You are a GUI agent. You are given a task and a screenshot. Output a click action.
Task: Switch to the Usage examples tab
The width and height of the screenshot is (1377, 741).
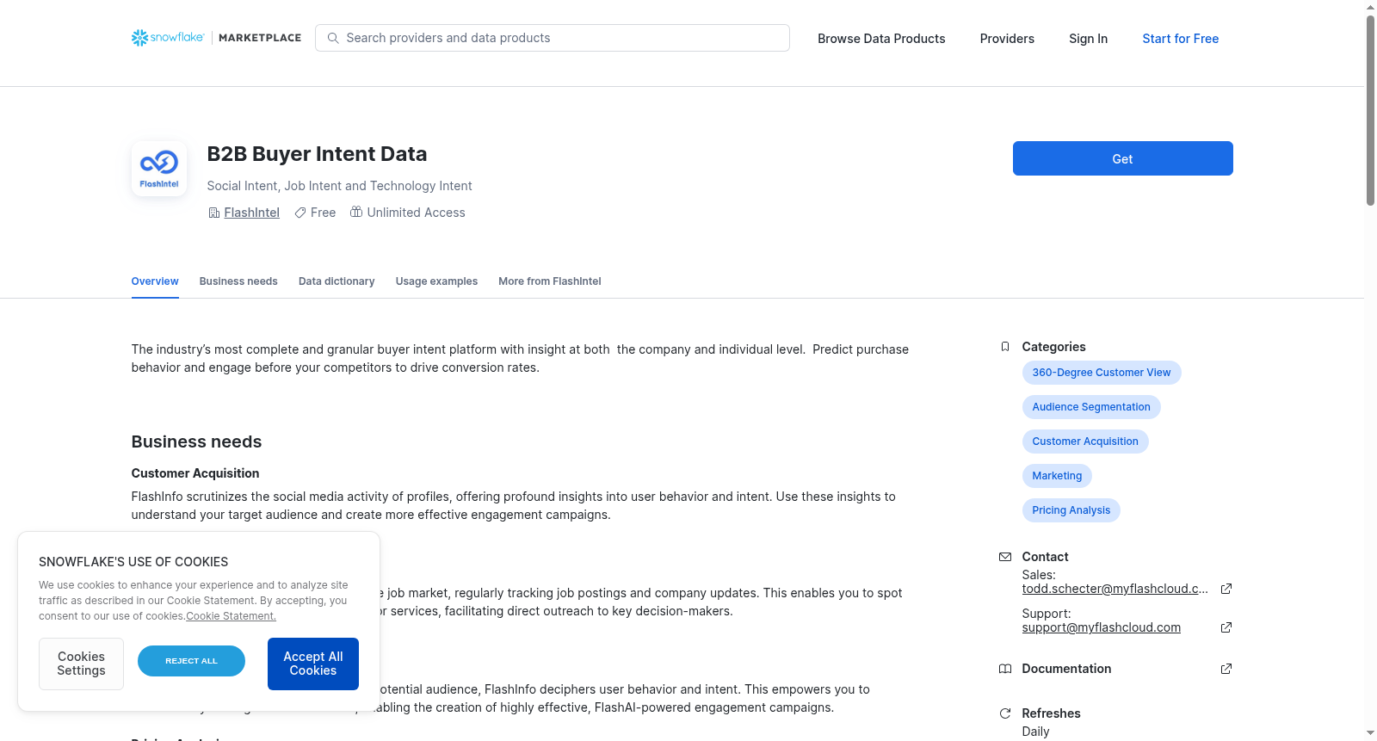[x=436, y=281]
